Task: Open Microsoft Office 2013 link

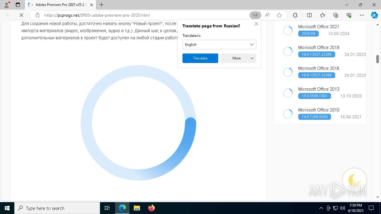Action: [x=318, y=89]
